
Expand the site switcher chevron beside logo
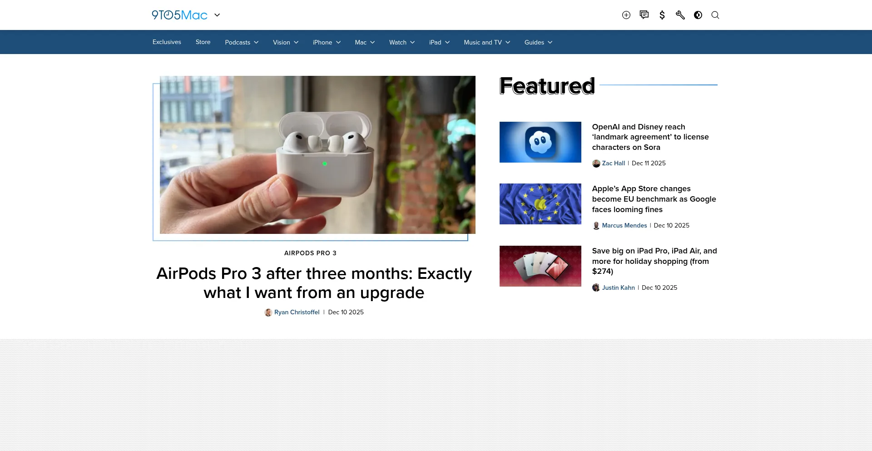pyautogui.click(x=217, y=15)
